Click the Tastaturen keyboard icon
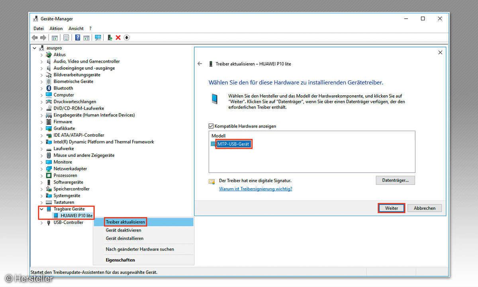Image resolution: width=478 pixels, height=287 pixels. coord(49,202)
